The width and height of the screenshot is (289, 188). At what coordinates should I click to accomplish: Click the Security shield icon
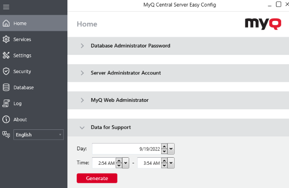7,71
